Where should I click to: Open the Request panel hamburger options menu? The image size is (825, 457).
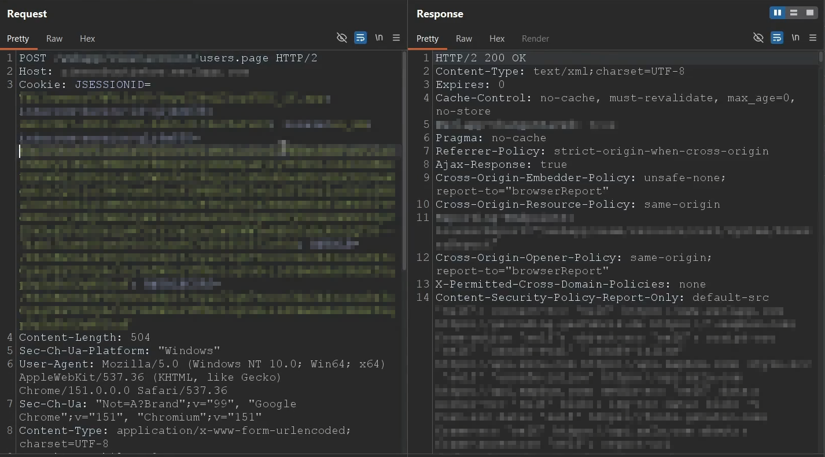[x=396, y=38]
